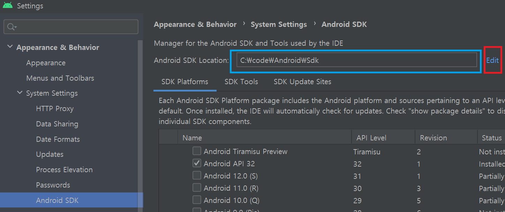Switch to the SDK Tools tab
Screen dimensions: 505x212
(241, 82)
